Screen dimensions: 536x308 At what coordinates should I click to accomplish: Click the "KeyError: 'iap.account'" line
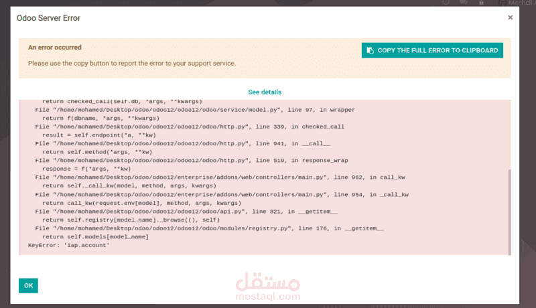pos(69,245)
